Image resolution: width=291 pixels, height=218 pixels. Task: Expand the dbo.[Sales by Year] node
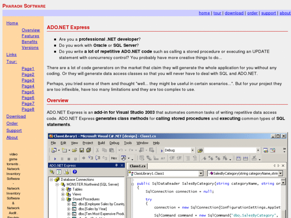(69, 209)
